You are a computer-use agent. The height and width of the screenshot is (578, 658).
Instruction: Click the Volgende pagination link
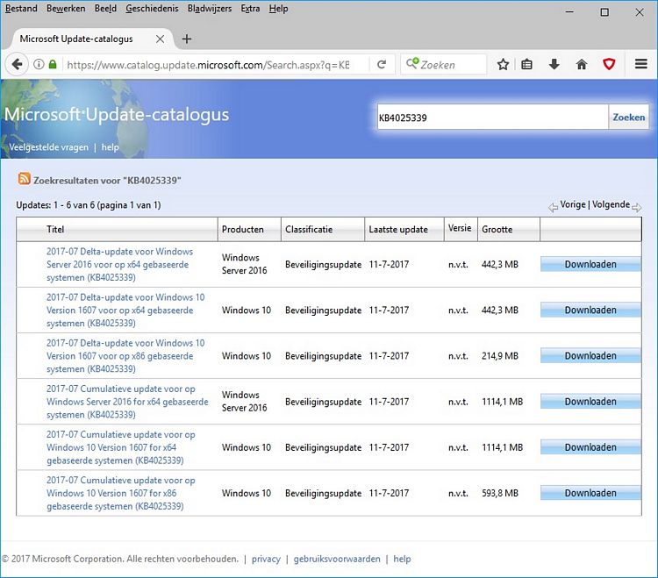pos(611,204)
